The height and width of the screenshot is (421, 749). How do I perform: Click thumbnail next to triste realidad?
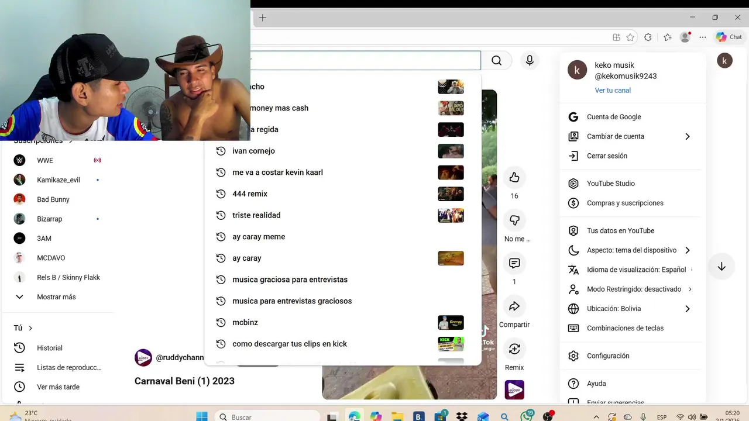click(x=451, y=215)
